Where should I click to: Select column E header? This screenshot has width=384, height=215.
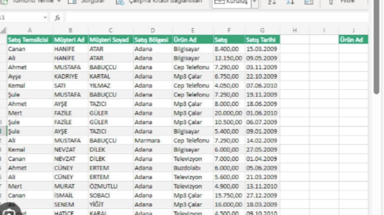point(193,30)
